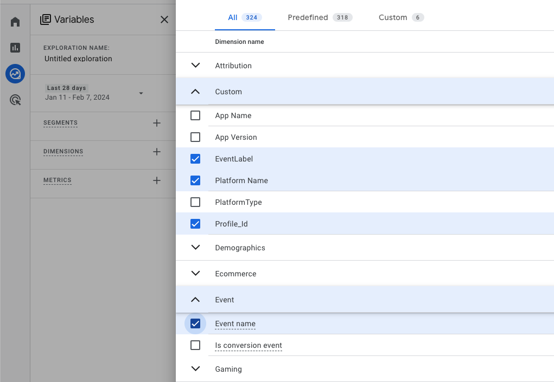Add a new segment with plus
The width and height of the screenshot is (554, 382).
[156, 123]
